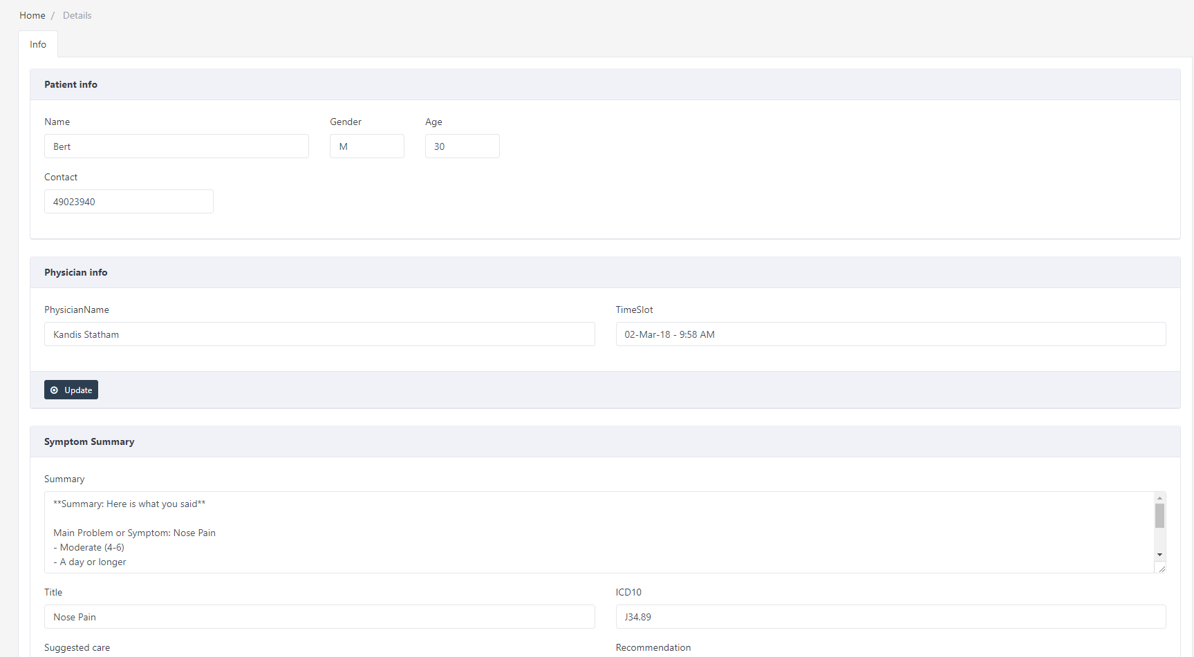Click the line 'Main Problem or Symptom: Nose Pain'
The width and height of the screenshot is (1194, 657).
coord(134,533)
